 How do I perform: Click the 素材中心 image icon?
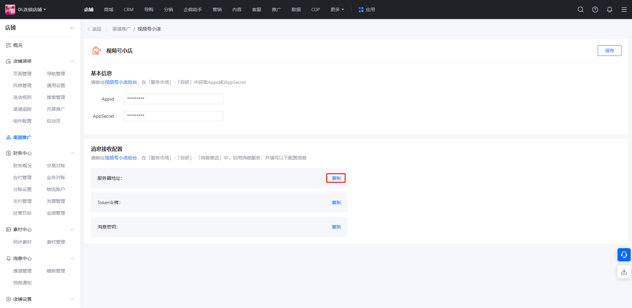pos(9,229)
